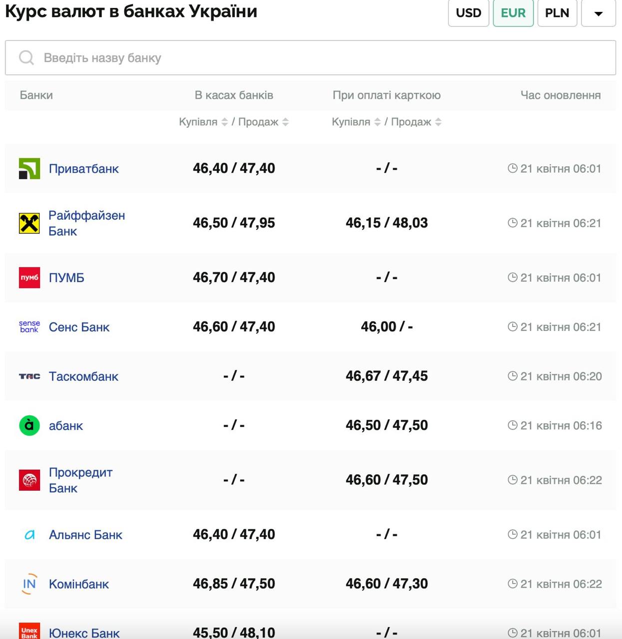Open the Юнекс Банк link
Screen dimensions: 622x639
[x=84, y=633]
